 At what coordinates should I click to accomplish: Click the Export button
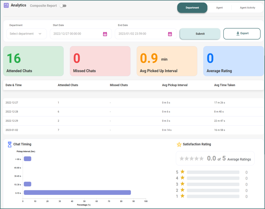242,34
